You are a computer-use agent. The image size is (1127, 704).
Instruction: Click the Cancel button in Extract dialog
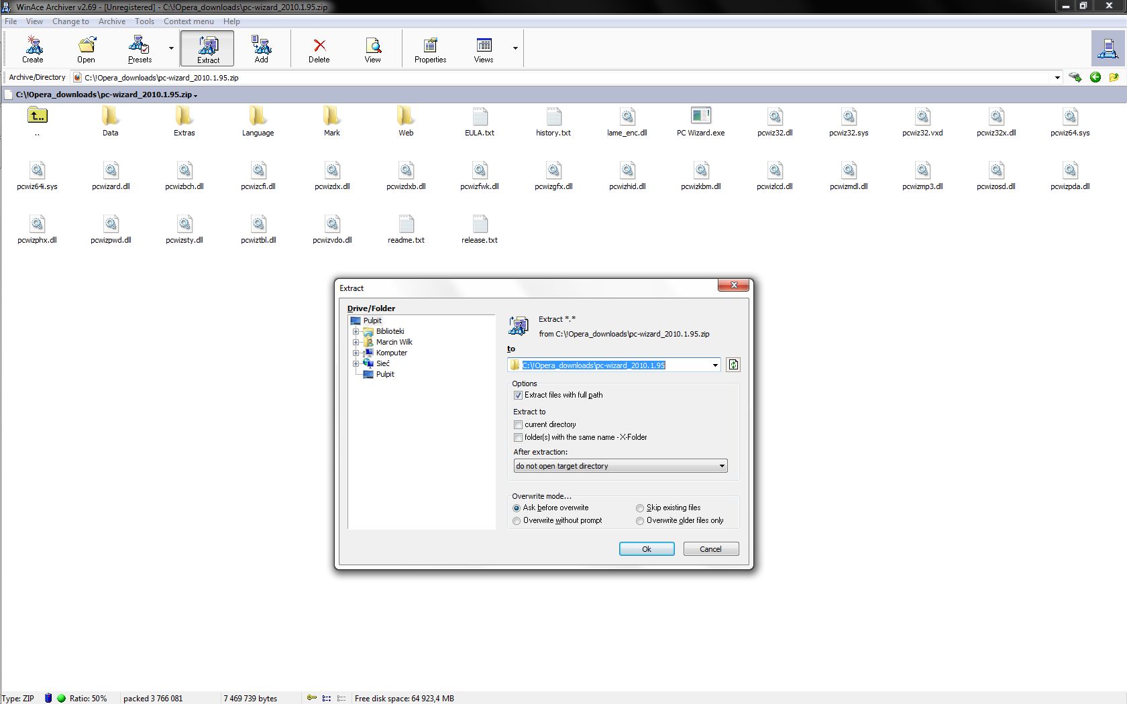[711, 549]
